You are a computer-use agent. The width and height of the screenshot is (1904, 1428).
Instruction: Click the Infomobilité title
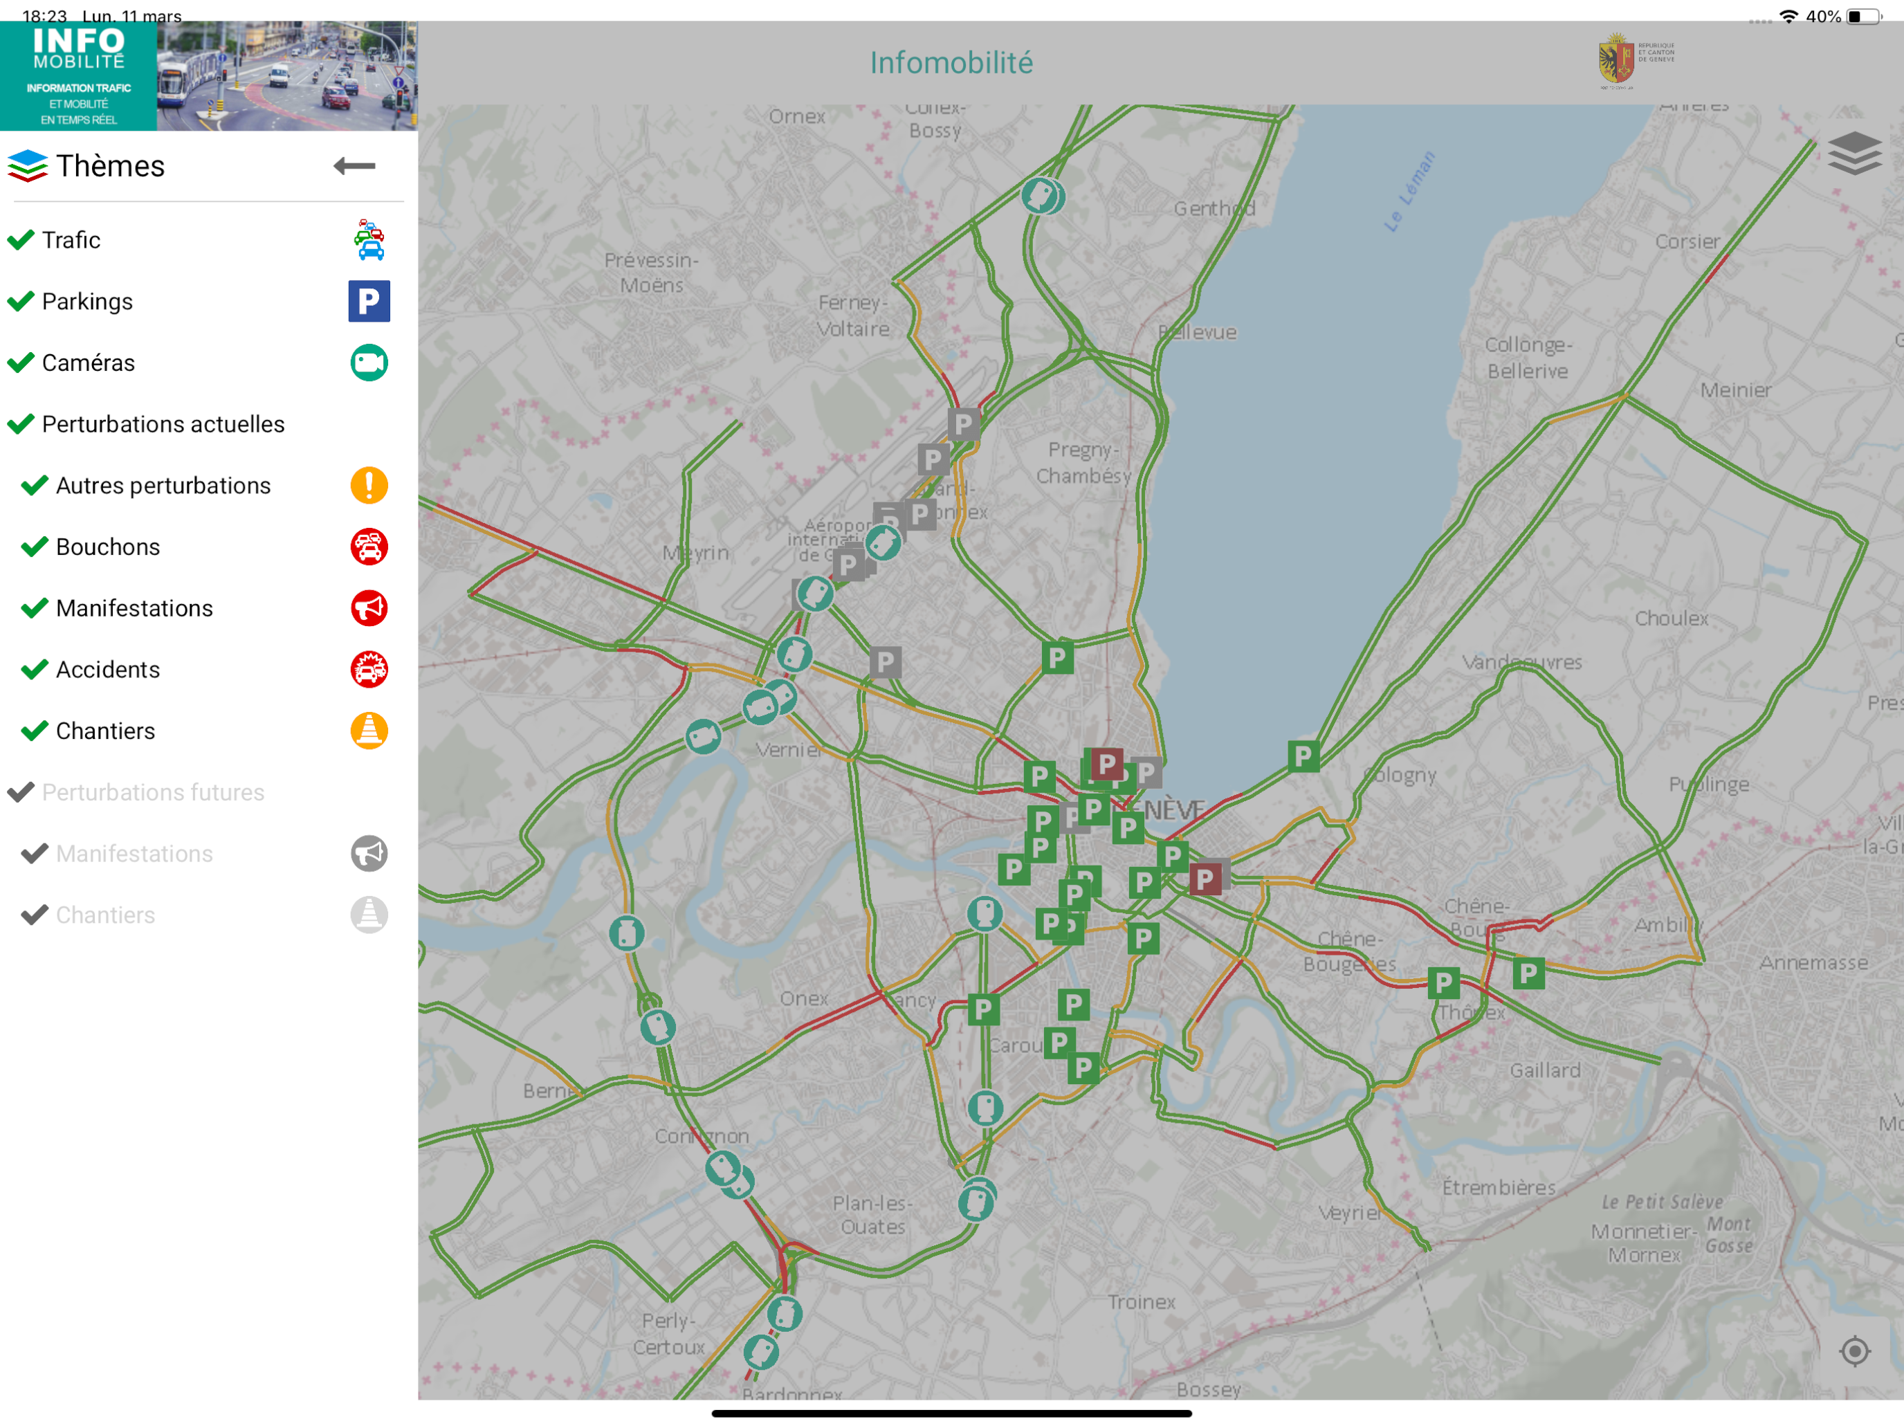tap(951, 63)
